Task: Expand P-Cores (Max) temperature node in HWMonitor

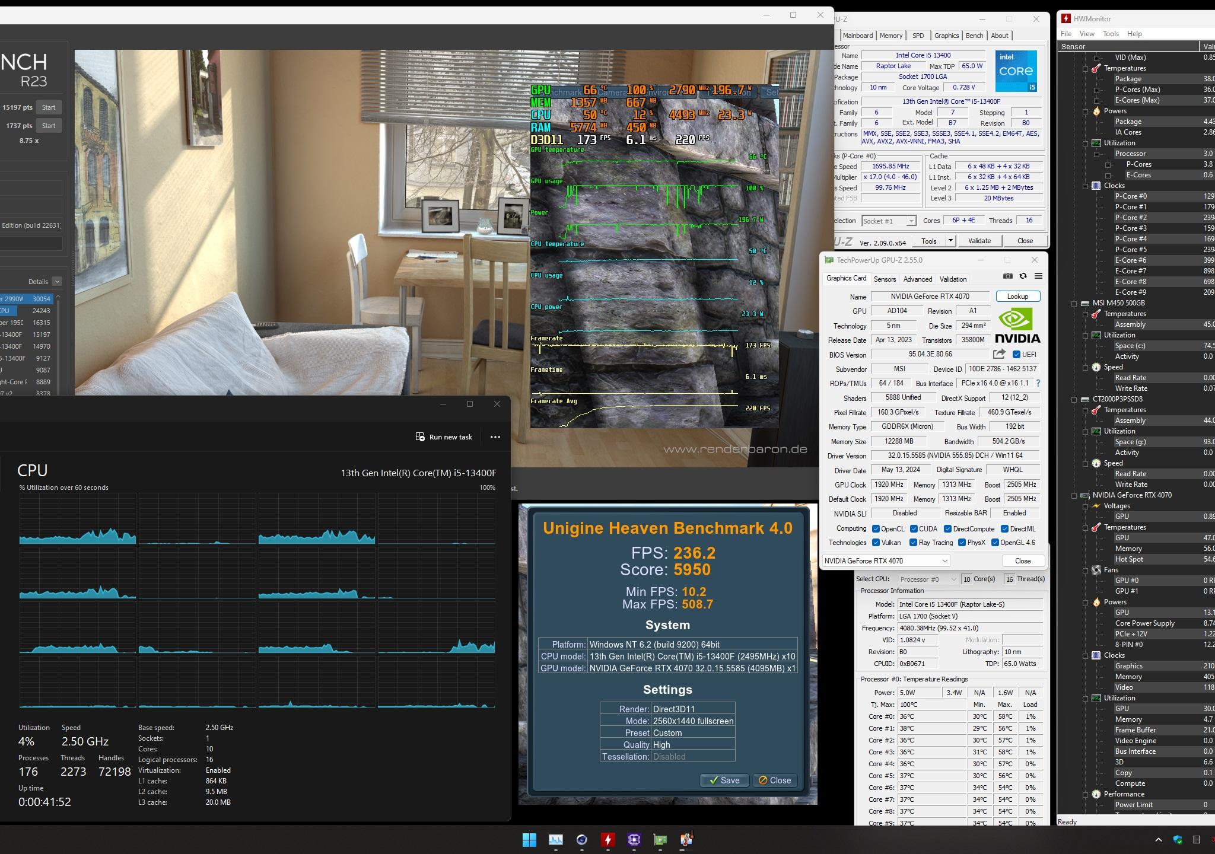Action: point(1096,90)
